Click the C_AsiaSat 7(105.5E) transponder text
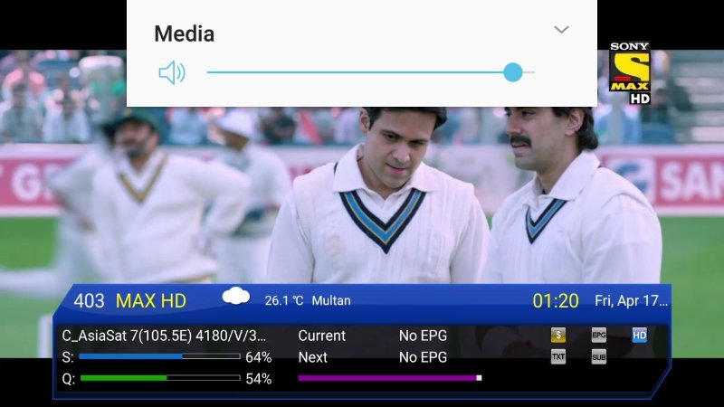Screen dimensions: 724x407 tap(164, 336)
